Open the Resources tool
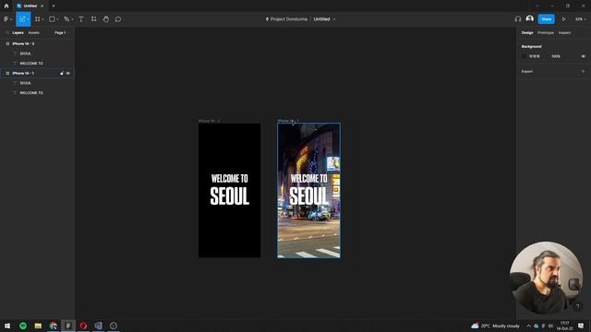 click(x=93, y=19)
